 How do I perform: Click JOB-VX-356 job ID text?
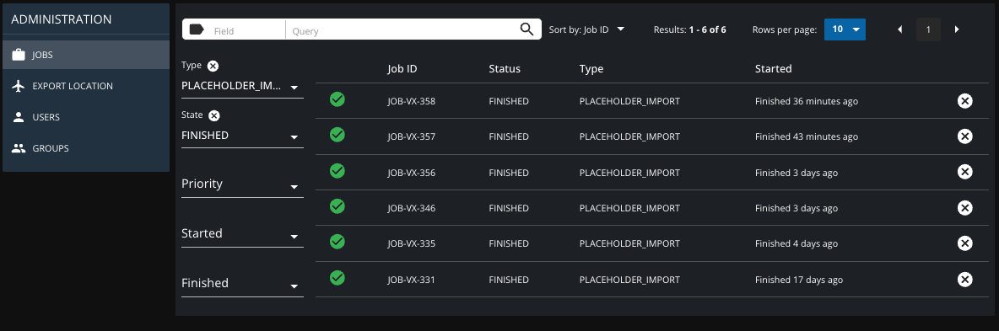point(412,173)
